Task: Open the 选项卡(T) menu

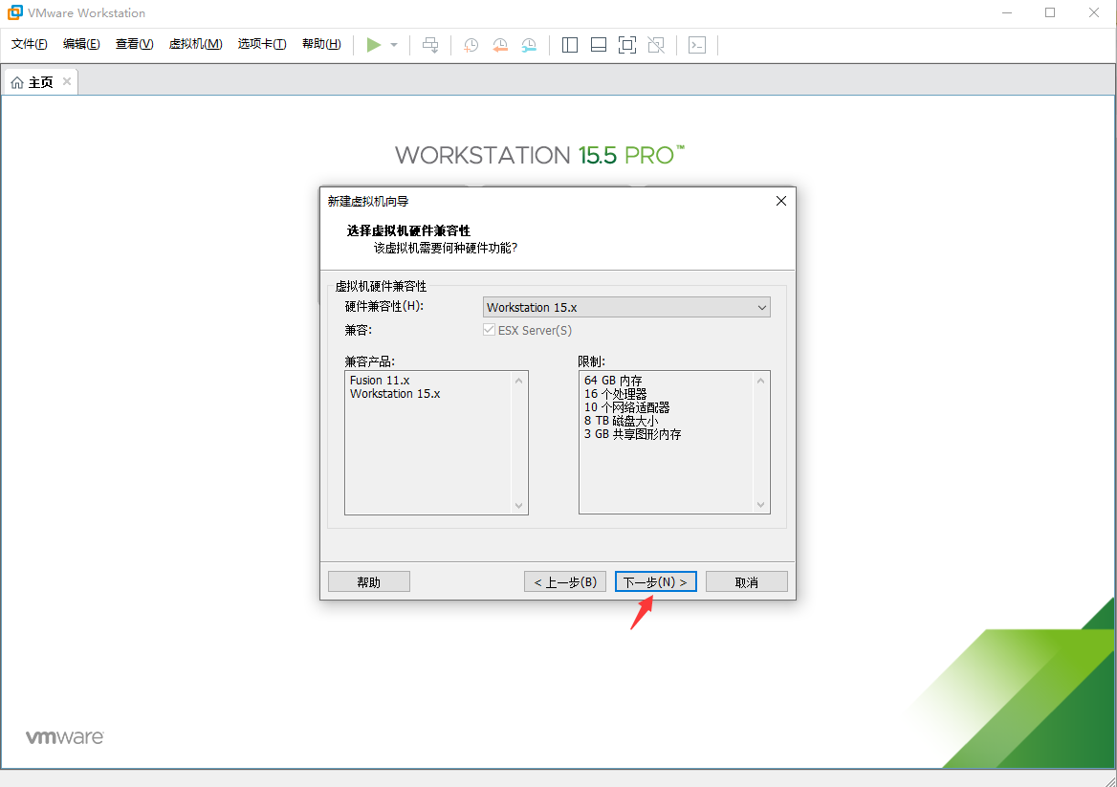Action: pos(261,44)
